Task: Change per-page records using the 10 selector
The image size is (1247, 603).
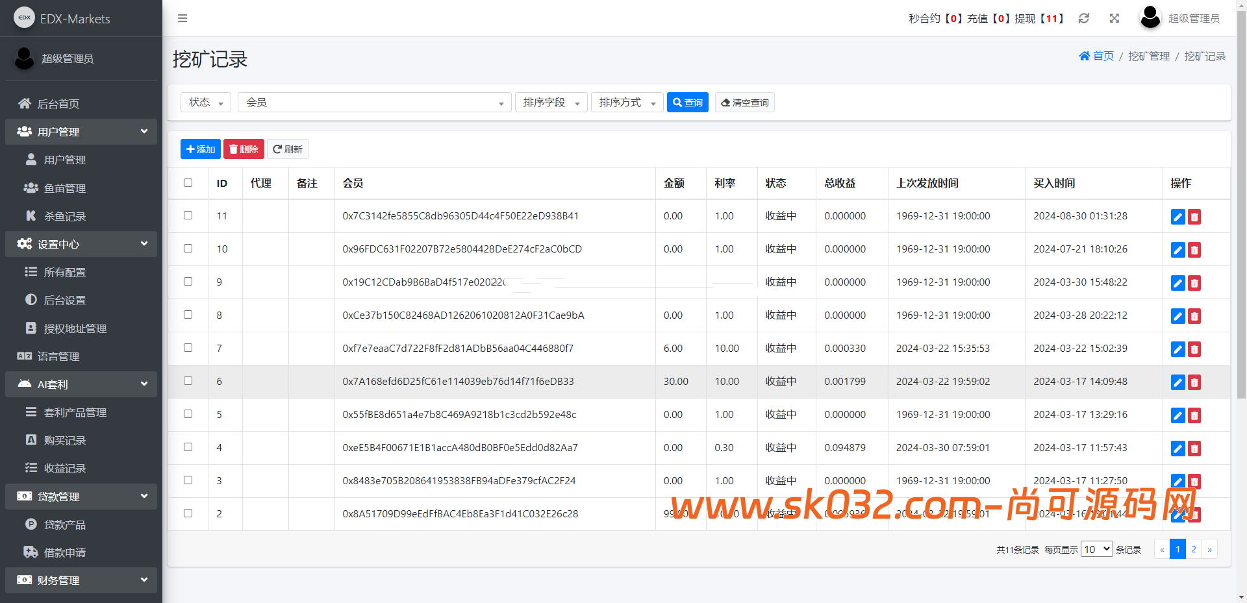Action: click(1096, 548)
